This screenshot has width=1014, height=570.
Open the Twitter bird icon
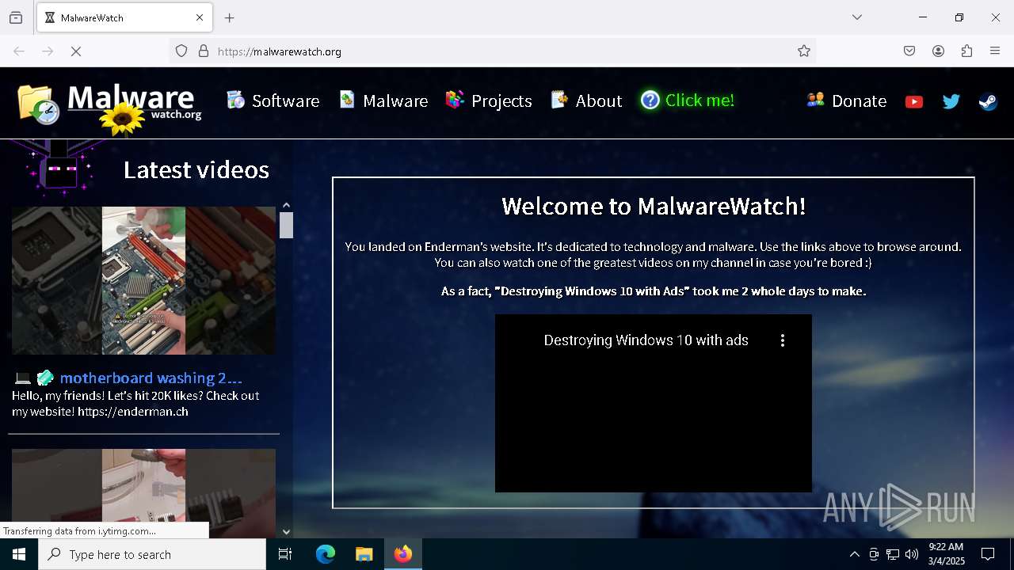click(x=951, y=101)
